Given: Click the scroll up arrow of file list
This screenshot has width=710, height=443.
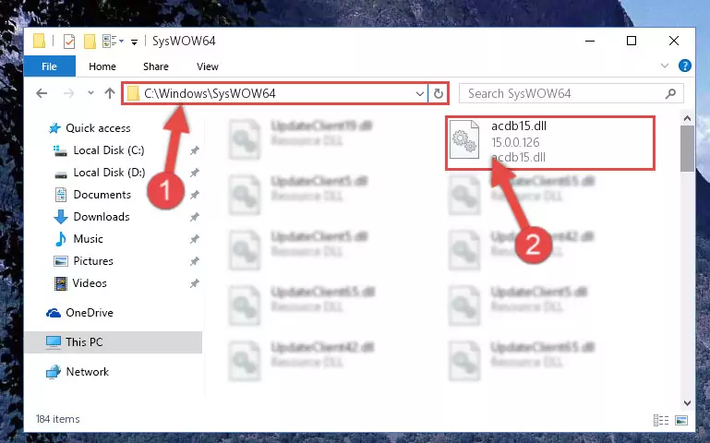Looking at the screenshot, I should pos(687,118).
